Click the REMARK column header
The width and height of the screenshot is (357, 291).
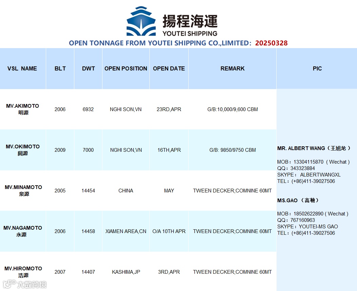click(x=232, y=68)
